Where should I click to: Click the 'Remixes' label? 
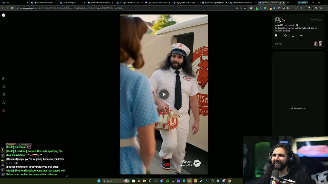pos(278,44)
